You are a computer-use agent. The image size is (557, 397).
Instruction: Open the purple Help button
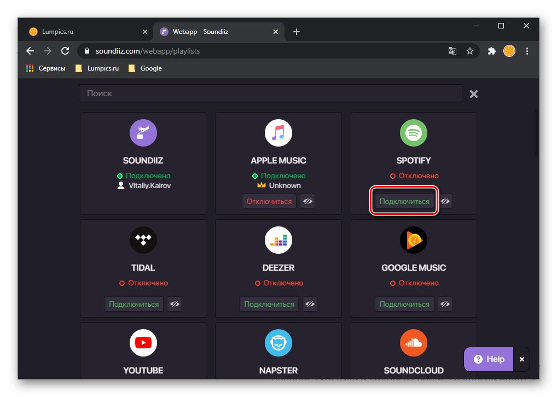tap(489, 359)
